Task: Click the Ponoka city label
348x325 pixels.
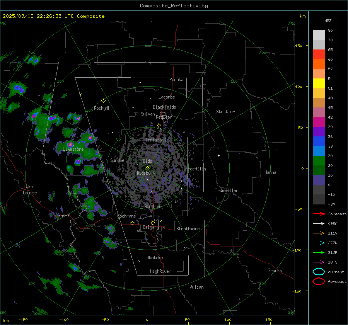Action: pyautogui.click(x=176, y=80)
